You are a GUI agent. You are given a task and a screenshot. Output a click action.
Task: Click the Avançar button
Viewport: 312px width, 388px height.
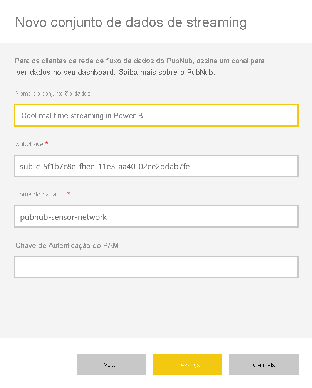click(188, 364)
